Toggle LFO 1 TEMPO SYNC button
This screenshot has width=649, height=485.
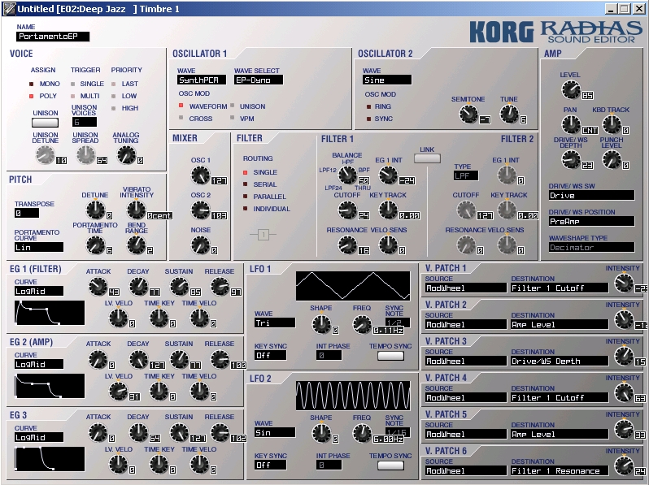(390, 356)
